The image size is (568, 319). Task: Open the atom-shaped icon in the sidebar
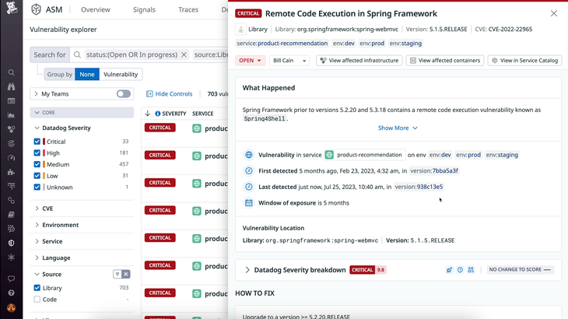pyautogui.click(x=11, y=257)
